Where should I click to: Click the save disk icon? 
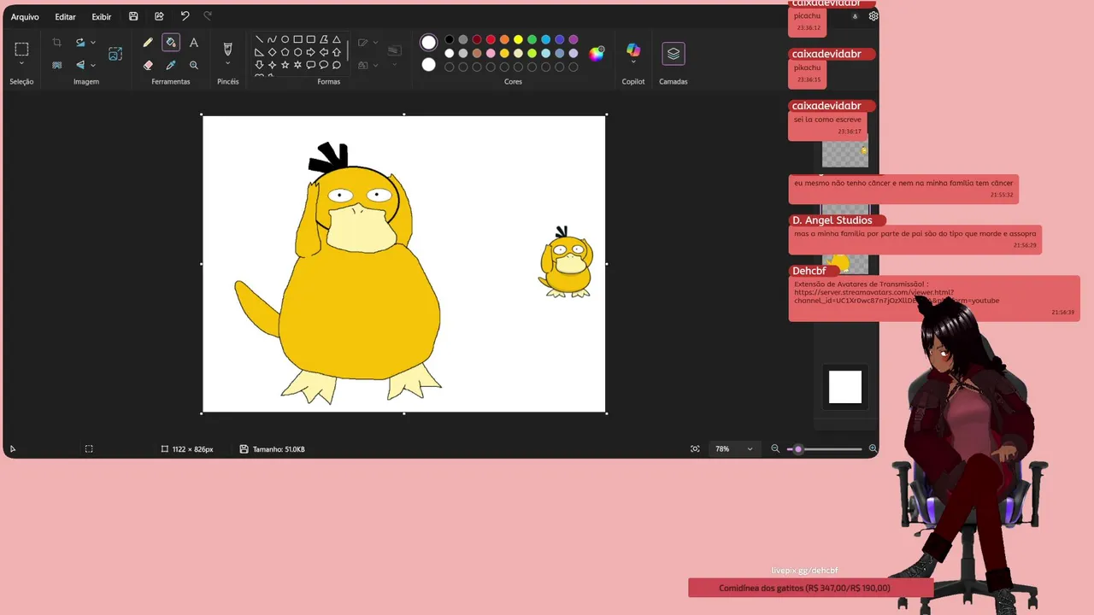coord(133,16)
